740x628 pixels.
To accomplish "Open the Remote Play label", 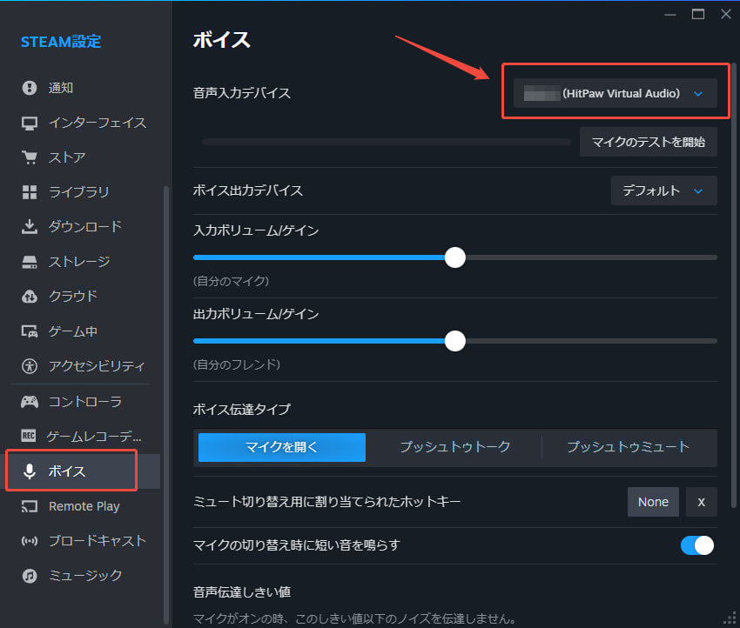I will pos(84,506).
